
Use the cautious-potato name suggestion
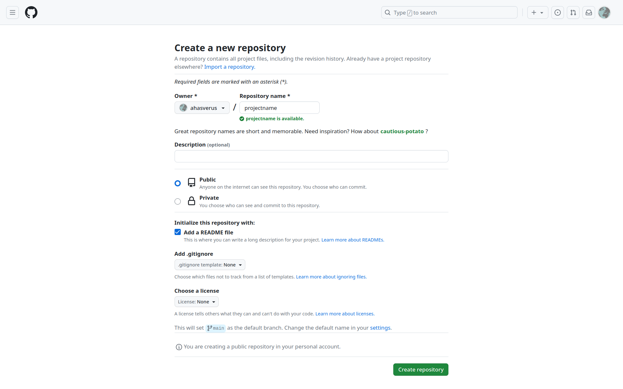(402, 131)
